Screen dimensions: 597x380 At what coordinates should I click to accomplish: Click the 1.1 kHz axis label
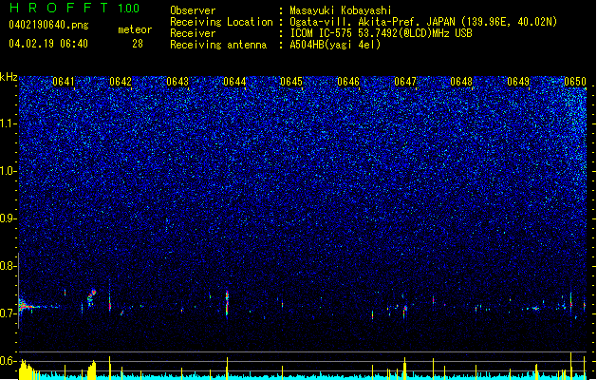pos(7,123)
